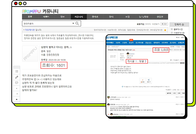Click the Ppomppu post thumbnail placeholder image
Viewport: 196px width, 134px height.
pyautogui.click(x=30, y=54)
